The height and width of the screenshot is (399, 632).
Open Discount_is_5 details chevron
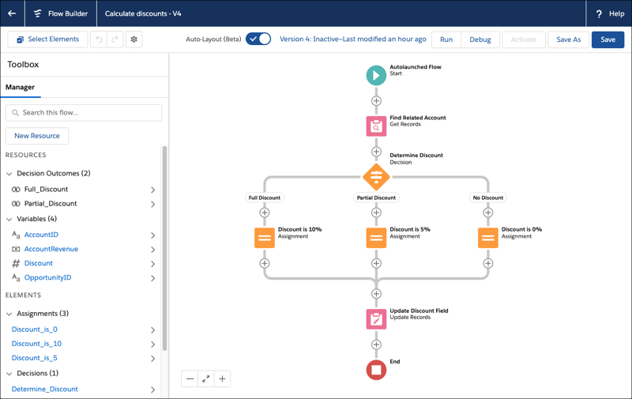[152, 359]
